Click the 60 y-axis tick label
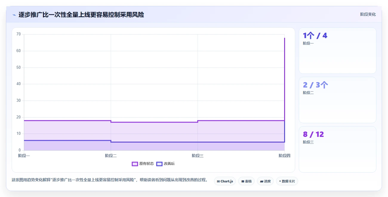 pos(19,51)
